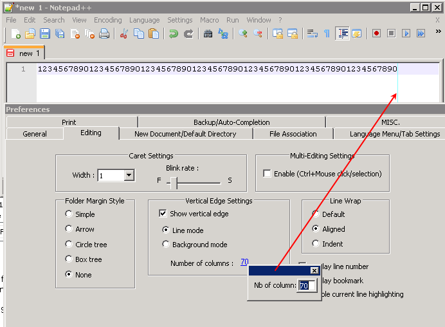
Task: Switch to the General preferences tab
Action: (35, 133)
